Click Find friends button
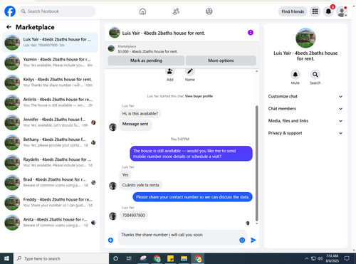The width and height of the screenshot is (356, 264). coord(293,11)
